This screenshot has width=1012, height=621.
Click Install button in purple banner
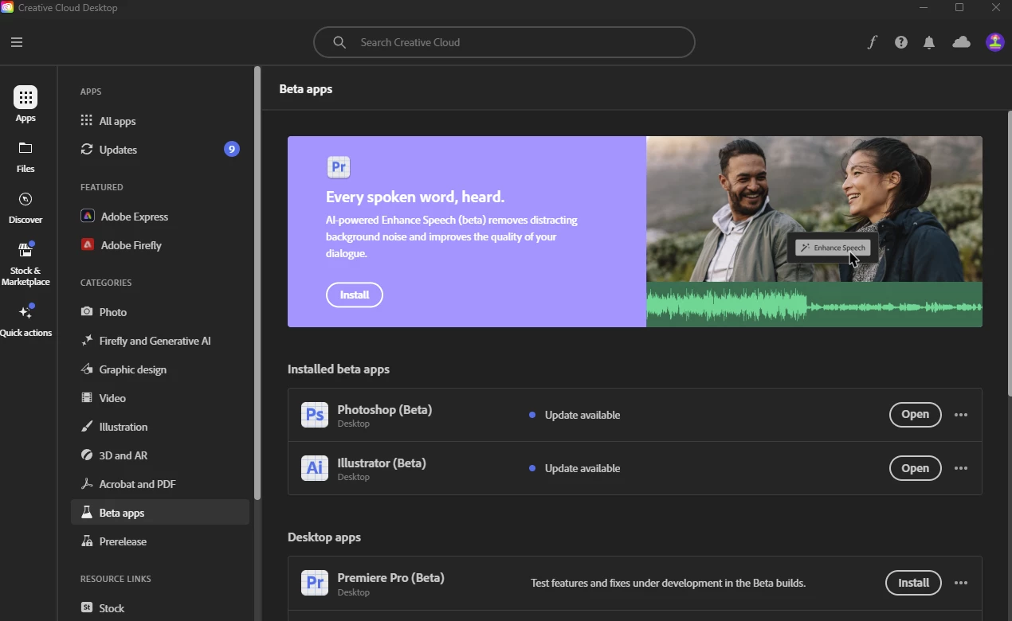355,295
